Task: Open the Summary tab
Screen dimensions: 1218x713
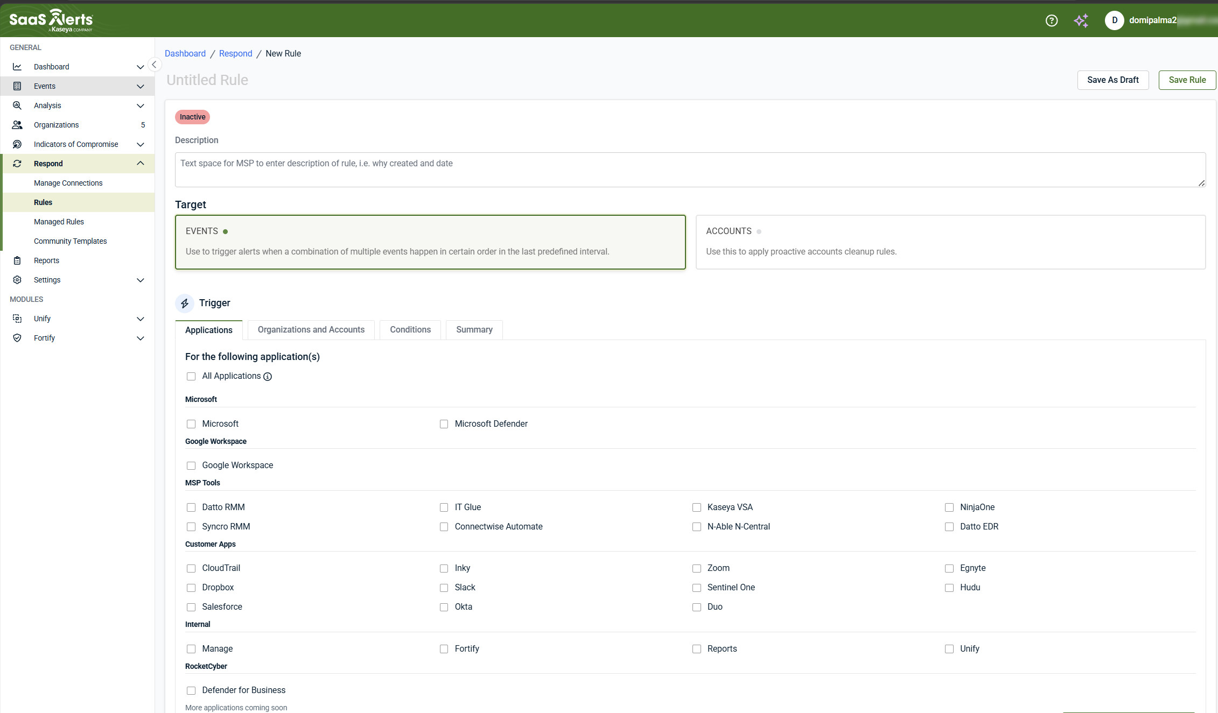Action: tap(474, 330)
